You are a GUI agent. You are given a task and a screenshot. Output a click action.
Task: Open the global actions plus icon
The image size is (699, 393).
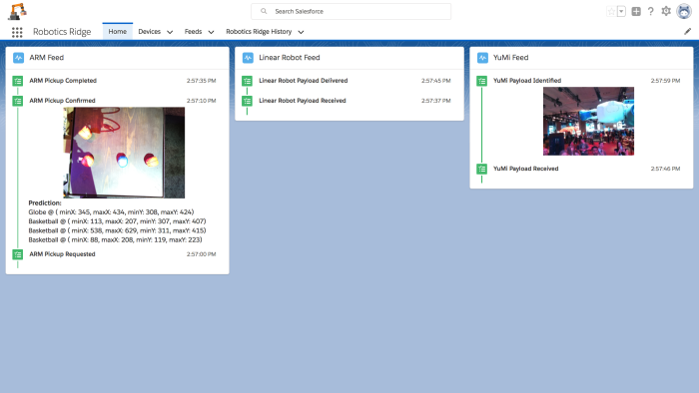click(x=636, y=12)
